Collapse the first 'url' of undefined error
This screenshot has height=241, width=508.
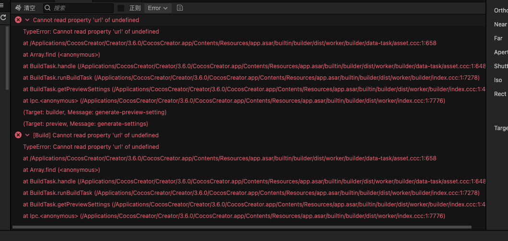click(x=27, y=20)
